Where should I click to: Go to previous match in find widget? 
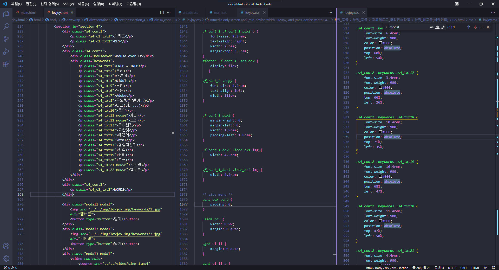click(469, 27)
